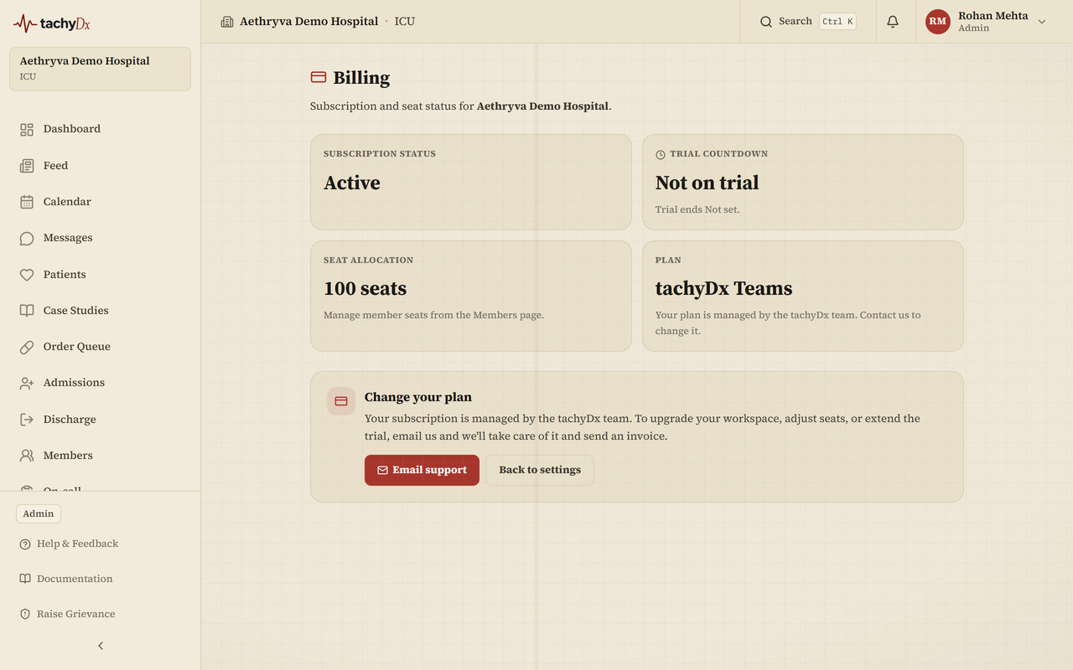Click the Documentation book icon
The height and width of the screenshot is (670, 1073).
coord(25,579)
